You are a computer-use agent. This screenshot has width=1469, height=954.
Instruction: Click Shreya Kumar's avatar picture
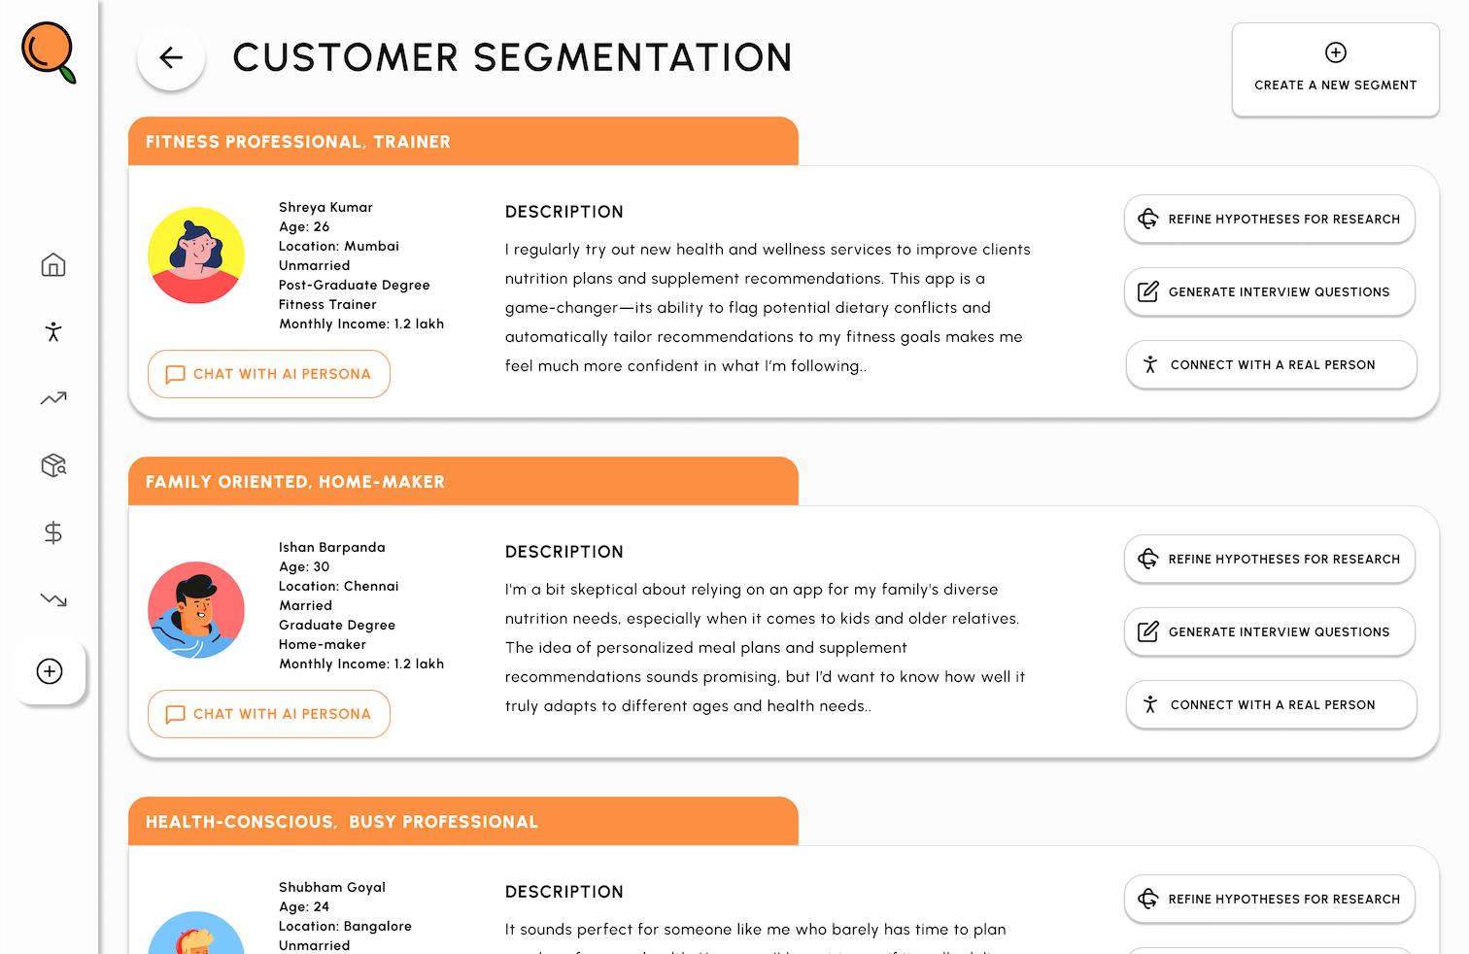[x=196, y=256]
